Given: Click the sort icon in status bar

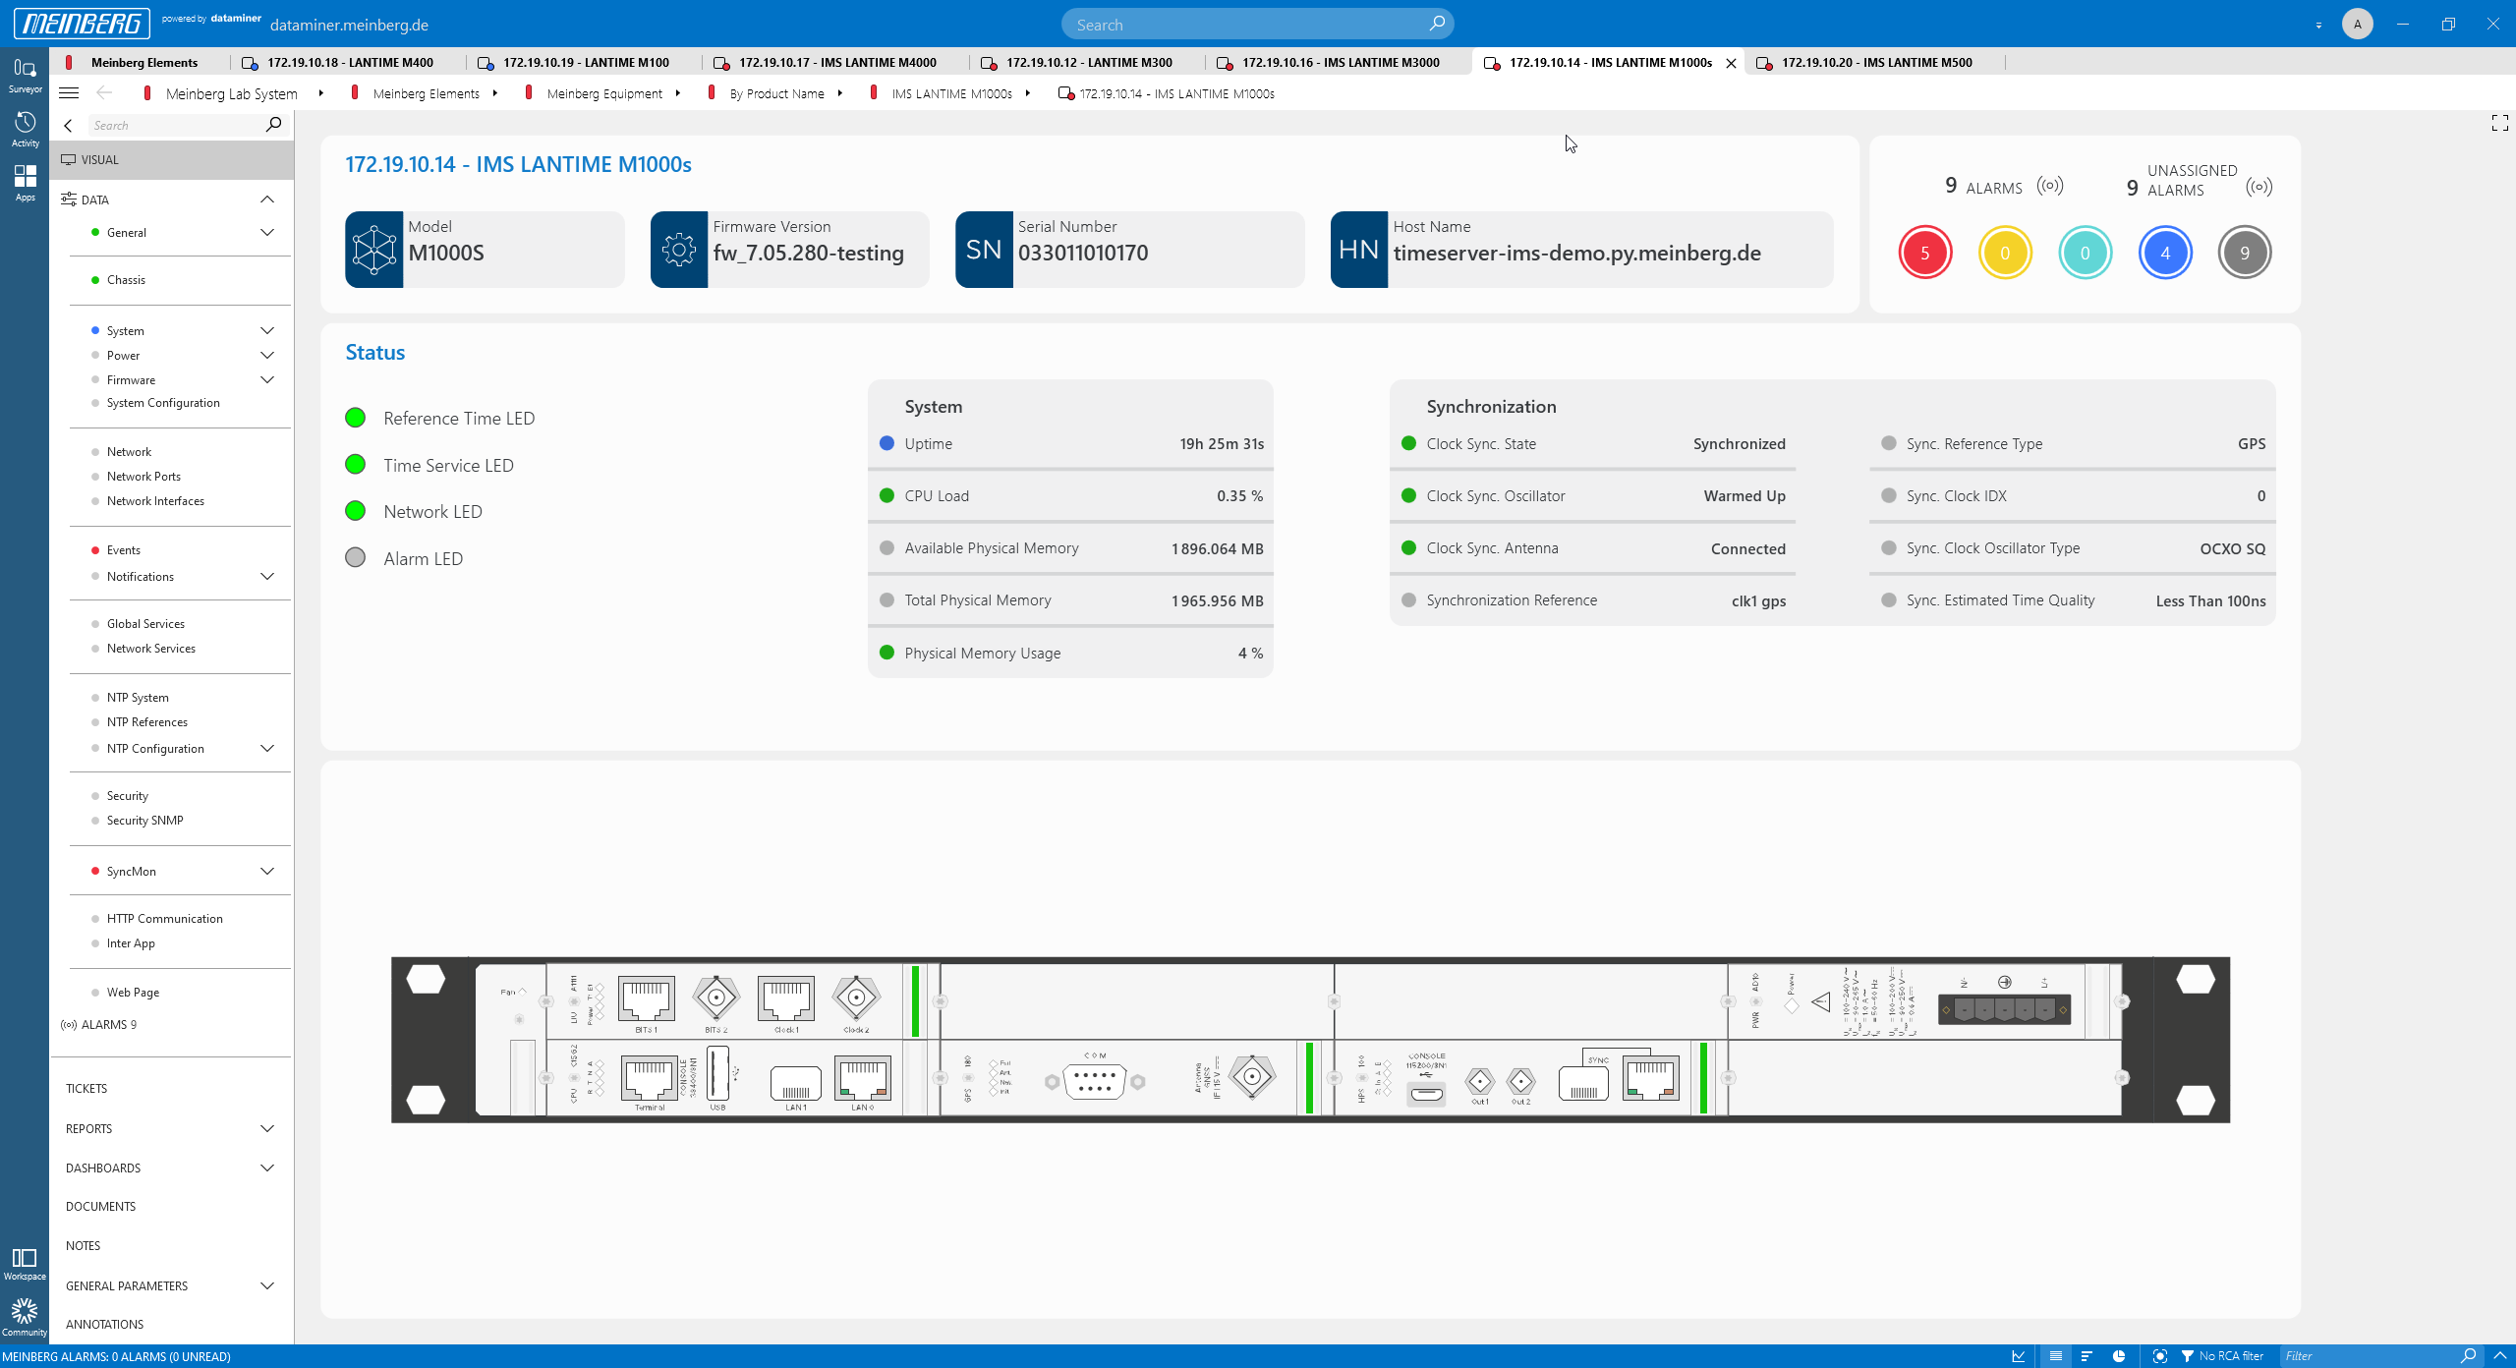Looking at the screenshot, I should point(2086,1356).
